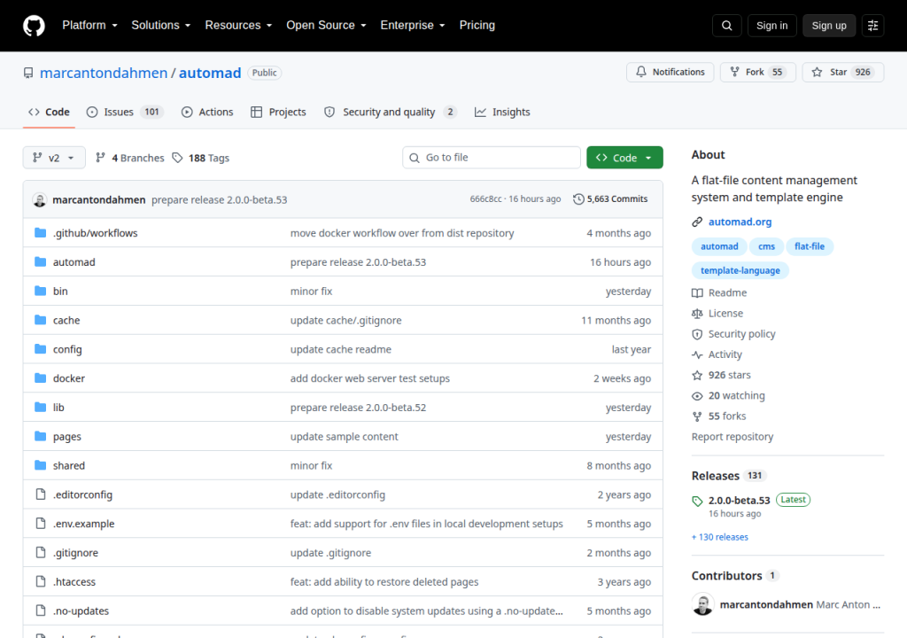Open the cache folder

[x=66, y=320]
